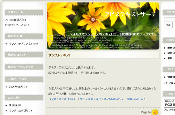Click the FC2ブログへようこそ! profile text
Image resolution: width=175 pixels, height=115 pixels.
tap(18, 25)
